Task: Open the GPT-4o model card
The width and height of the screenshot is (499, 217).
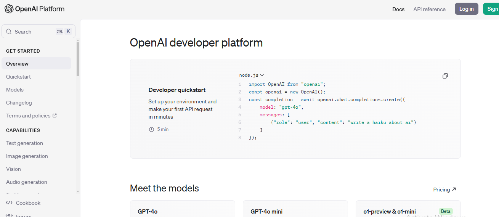Action: [182, 209]
